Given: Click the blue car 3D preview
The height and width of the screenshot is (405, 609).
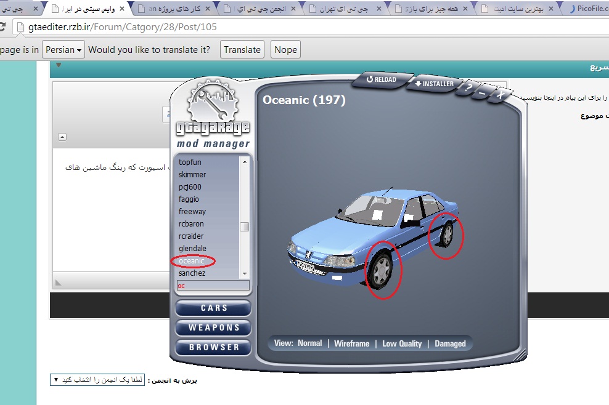Looking at the screenshot, I should (x=373, y=239).
